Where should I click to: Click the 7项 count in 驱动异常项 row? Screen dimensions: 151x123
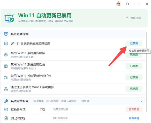43,109
